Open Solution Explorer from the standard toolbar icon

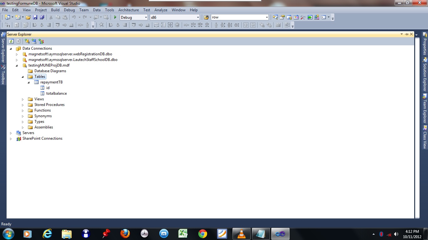click(x=275, y=17)
